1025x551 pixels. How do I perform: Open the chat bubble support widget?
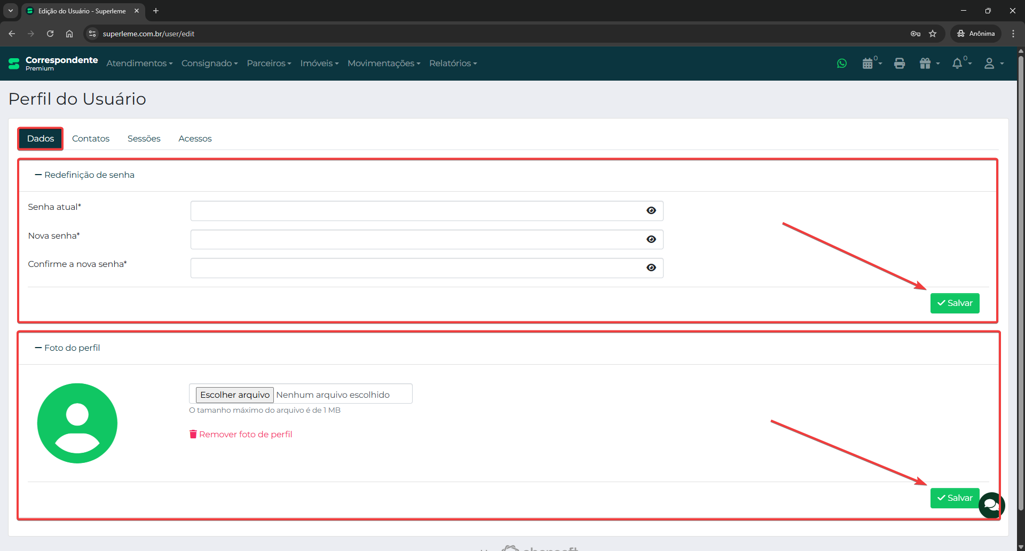991,505
